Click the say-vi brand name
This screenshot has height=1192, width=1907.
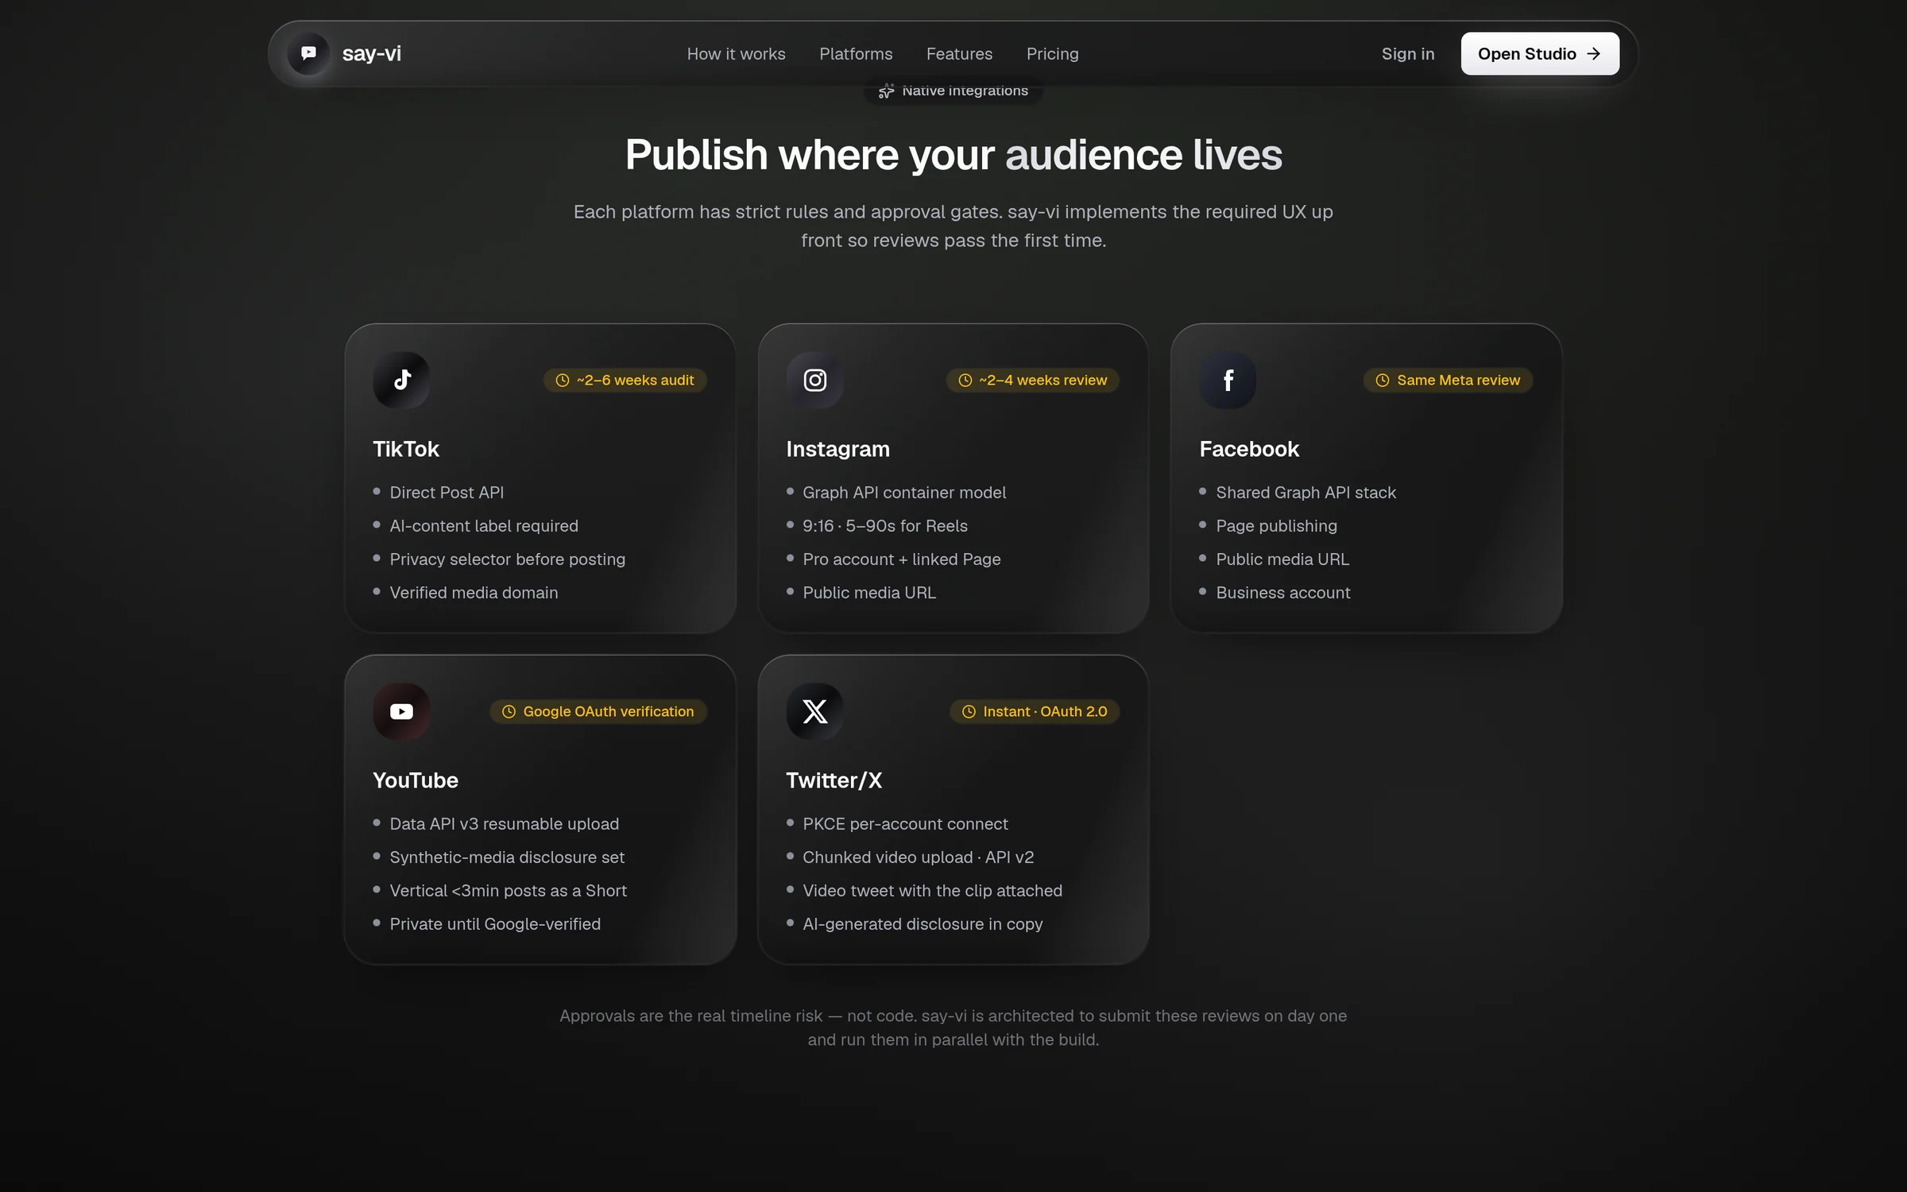(372, 53)
